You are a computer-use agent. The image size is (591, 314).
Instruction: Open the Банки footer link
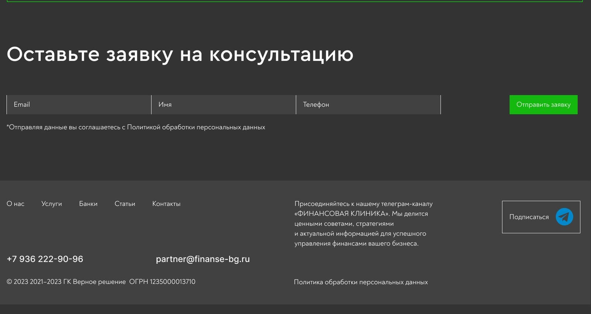[x=88, y=204]
